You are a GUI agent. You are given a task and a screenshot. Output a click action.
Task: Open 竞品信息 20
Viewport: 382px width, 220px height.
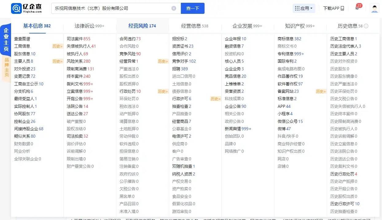pos(236,76)
